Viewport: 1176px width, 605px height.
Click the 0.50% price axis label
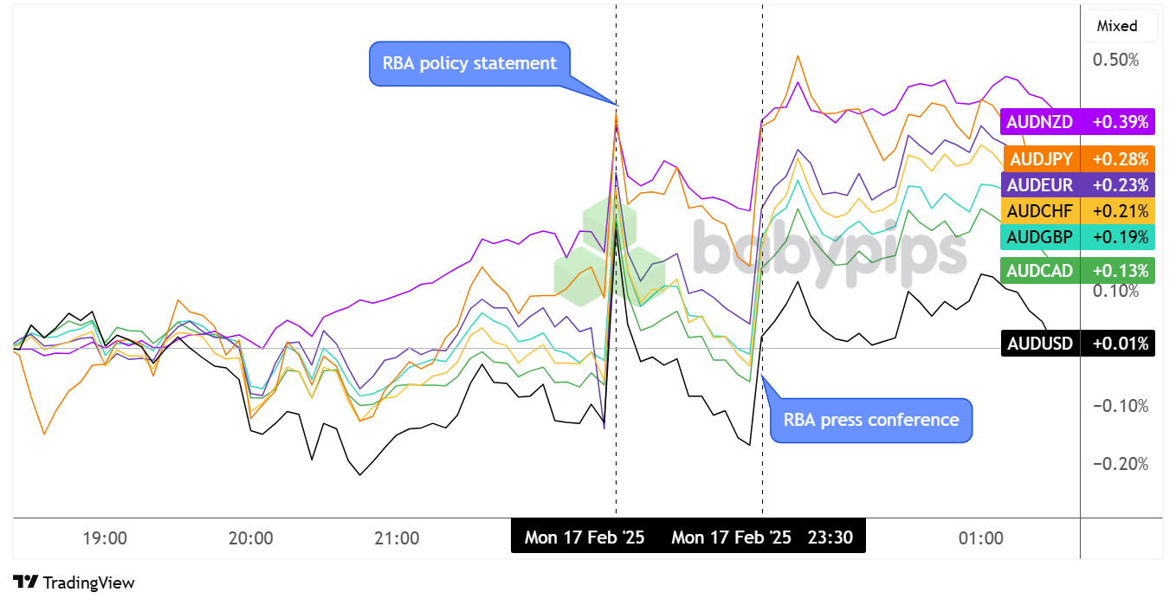coord(1115,60)
